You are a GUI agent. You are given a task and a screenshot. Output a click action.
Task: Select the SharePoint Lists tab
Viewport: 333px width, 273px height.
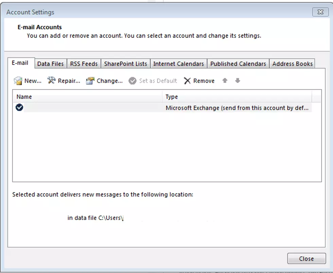125,64
